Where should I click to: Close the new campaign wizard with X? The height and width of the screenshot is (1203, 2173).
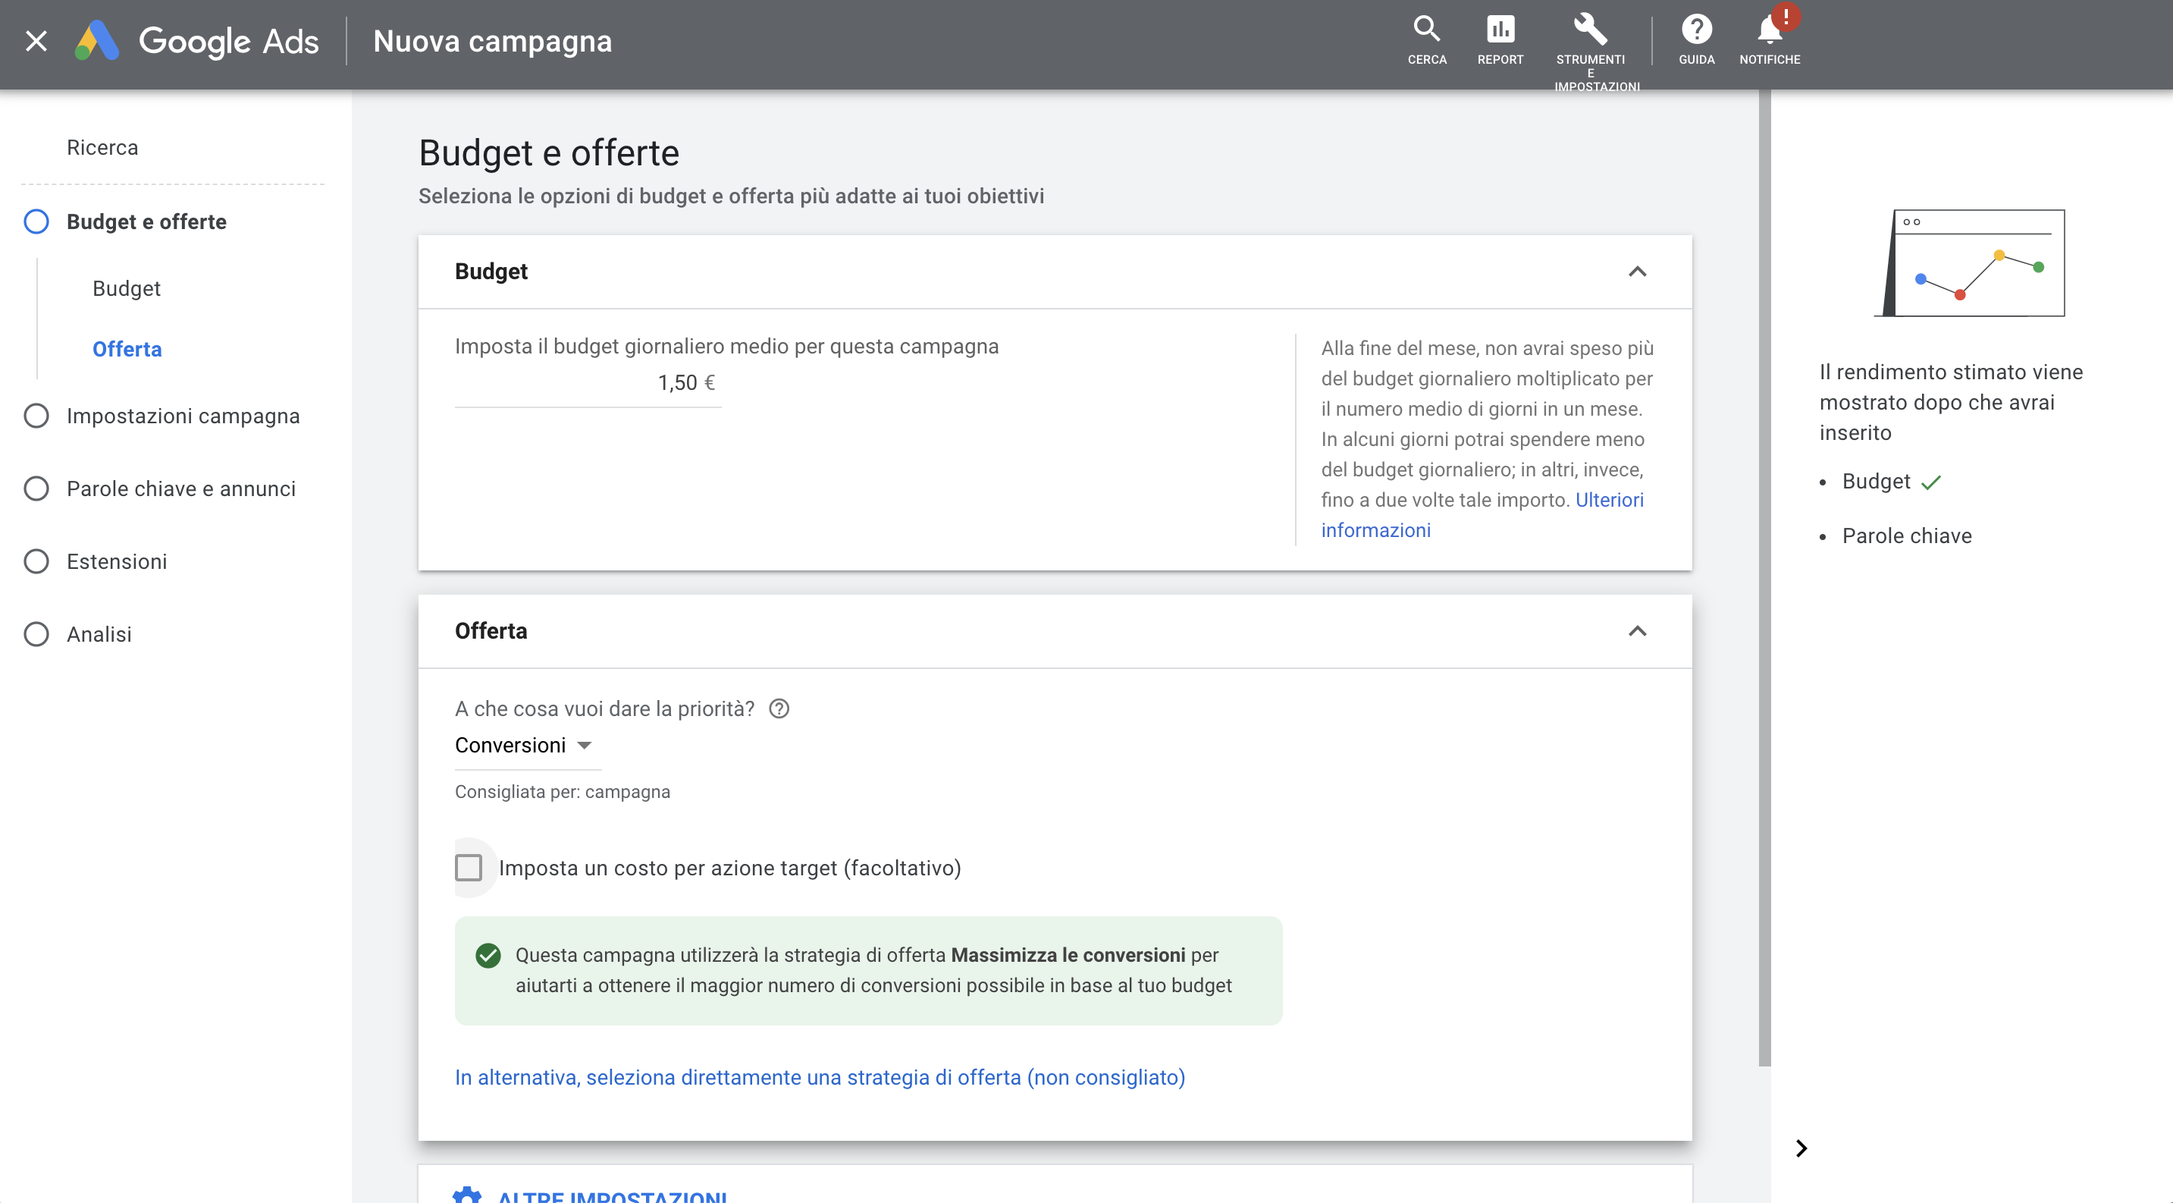pyautogui.click(x=36, y=40)
